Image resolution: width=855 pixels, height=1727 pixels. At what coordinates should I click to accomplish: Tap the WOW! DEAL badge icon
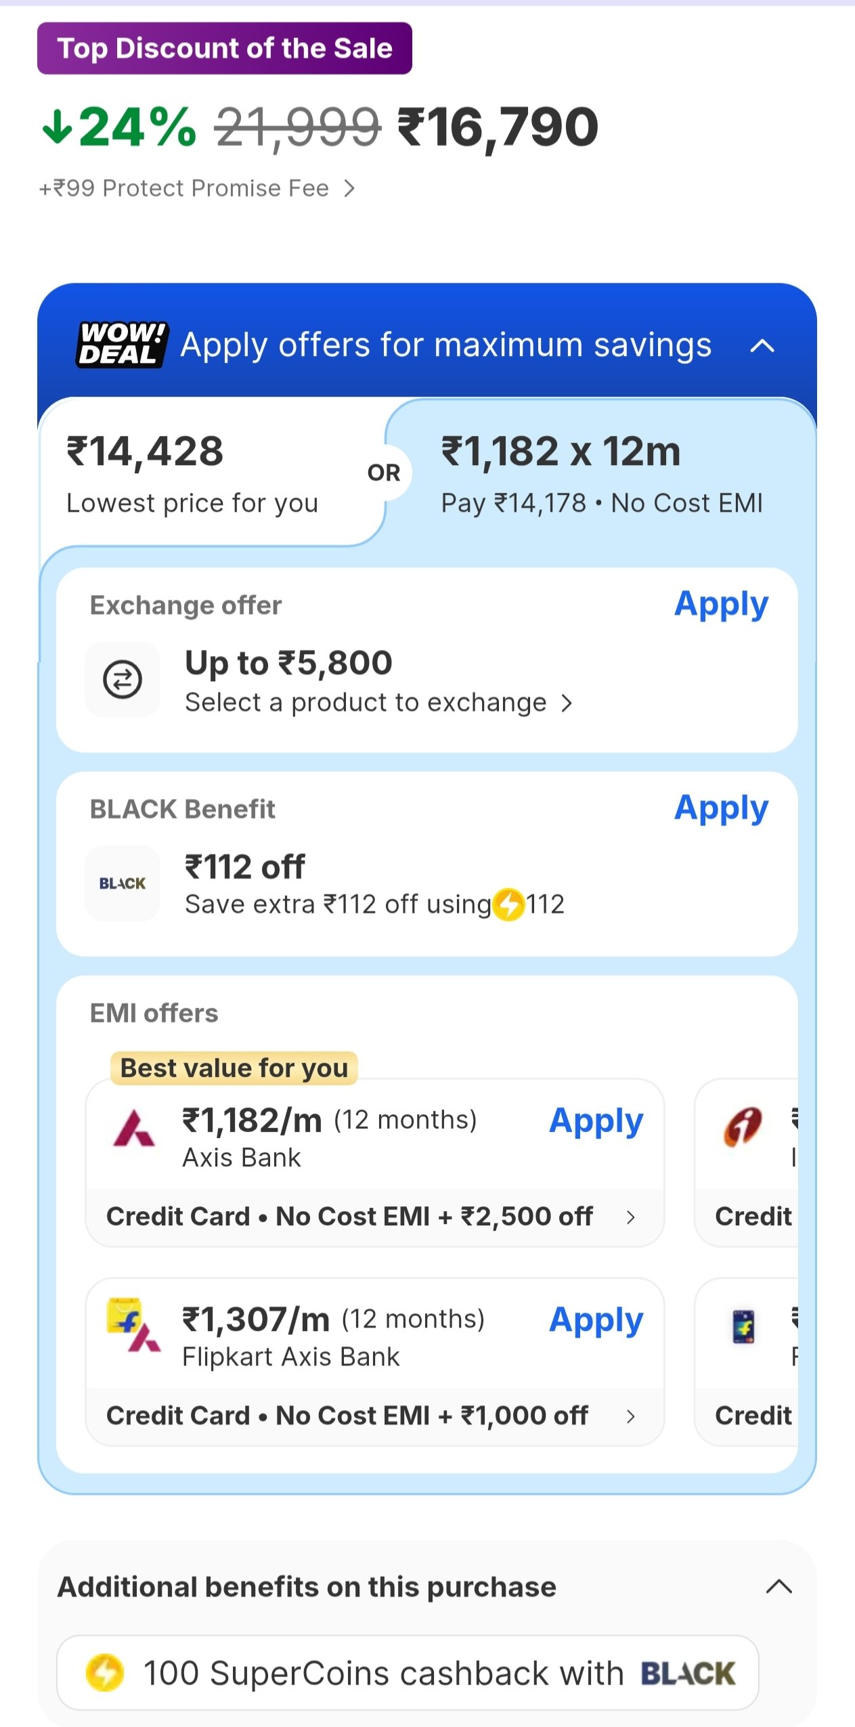(122, 345)
